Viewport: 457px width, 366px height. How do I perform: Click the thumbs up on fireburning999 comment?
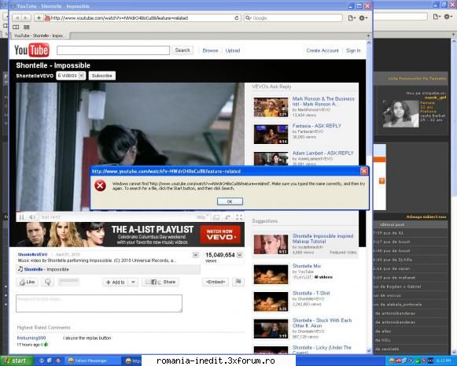point(46,345)
